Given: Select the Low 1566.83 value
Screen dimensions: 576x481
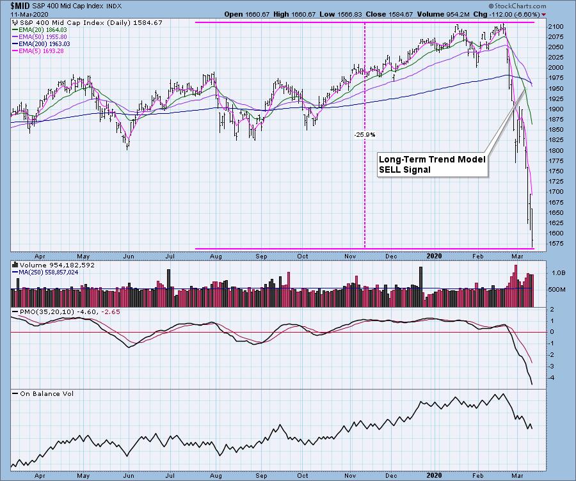Looking at the screenshot, I should [340, 14].
